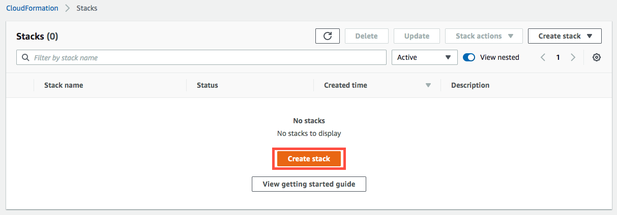Screen dimensions: 617x215
Task: Select the Stacks breadcrumb item
Action: pos(86,8)
